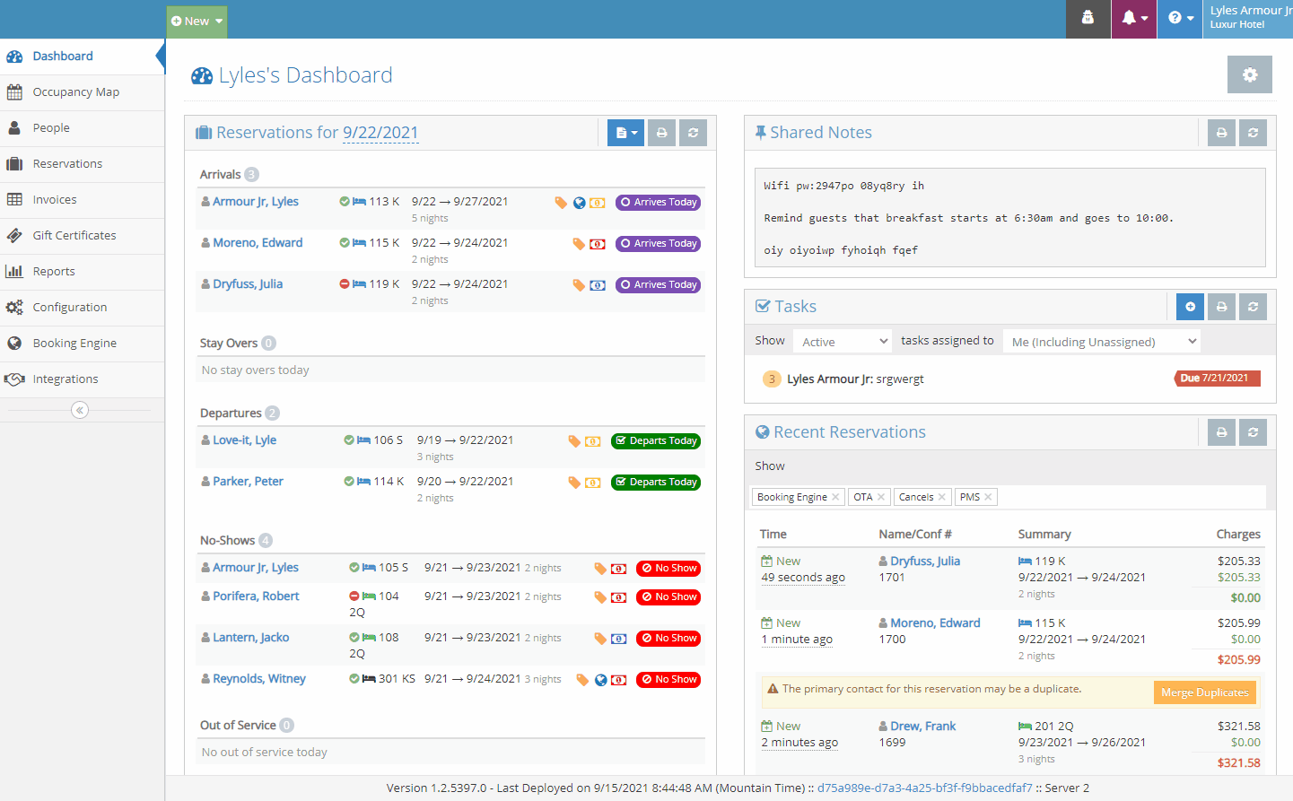Click the notifications bell icon

tap(1133, 19)
